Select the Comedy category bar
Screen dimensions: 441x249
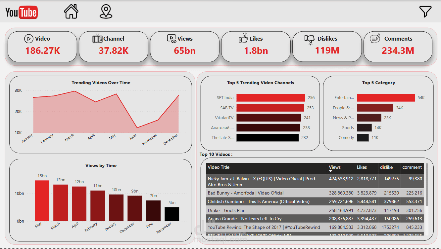(363, 137)
